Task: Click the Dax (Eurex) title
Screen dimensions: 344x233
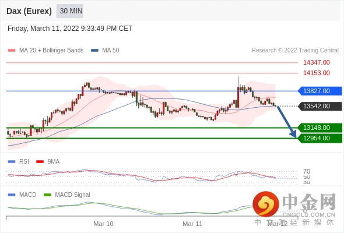Action: pyautogui.click(x=29, y=11)
